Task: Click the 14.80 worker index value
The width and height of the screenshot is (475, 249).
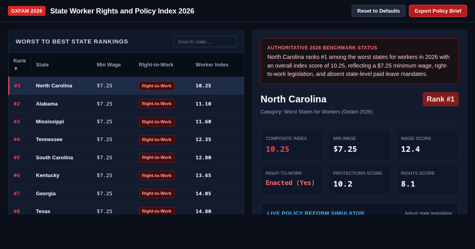Action: pyautogui.click(x=203, y=211)
